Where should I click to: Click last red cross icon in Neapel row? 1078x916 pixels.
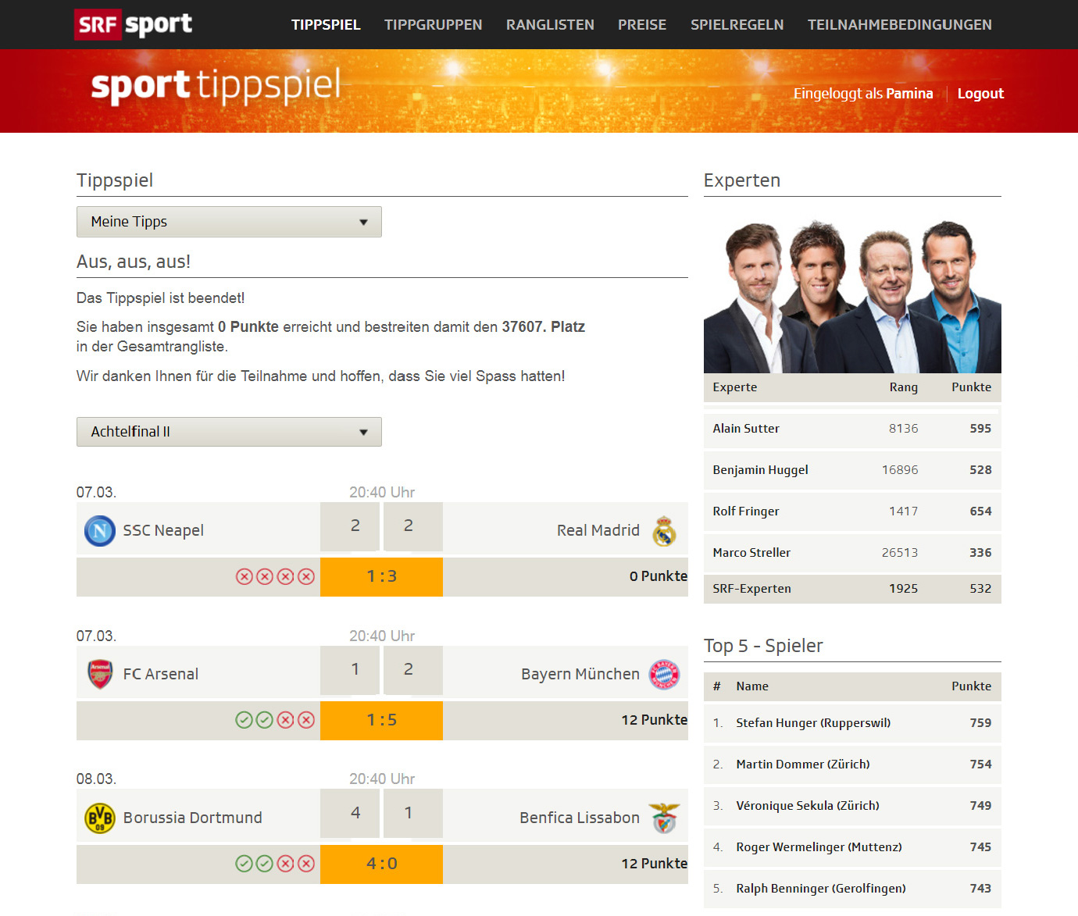pyautogui.click(x=306, y=576)
